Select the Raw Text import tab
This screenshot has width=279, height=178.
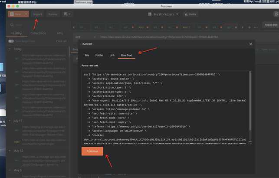(127, 56)
